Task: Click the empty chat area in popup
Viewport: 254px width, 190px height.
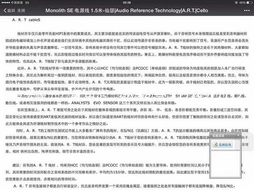Action: pos(225,164)
